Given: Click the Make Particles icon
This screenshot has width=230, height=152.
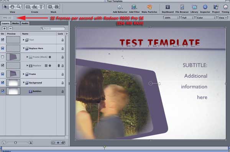Looking at the screenshot, I should 149,7.
